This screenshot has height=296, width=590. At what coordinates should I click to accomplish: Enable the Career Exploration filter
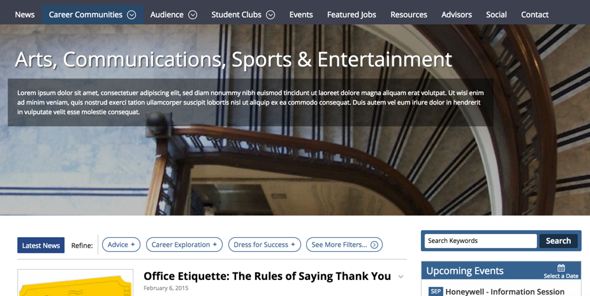184,245
